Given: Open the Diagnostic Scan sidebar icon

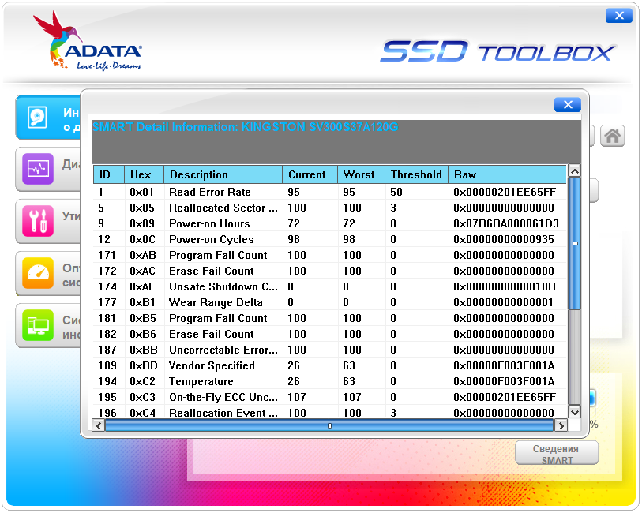Looking at the screenshot, I should pyautogui.click(x=38, y=168).
